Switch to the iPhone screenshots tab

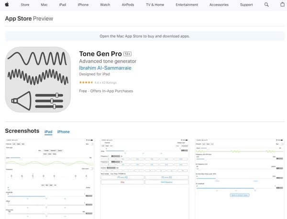63,132
